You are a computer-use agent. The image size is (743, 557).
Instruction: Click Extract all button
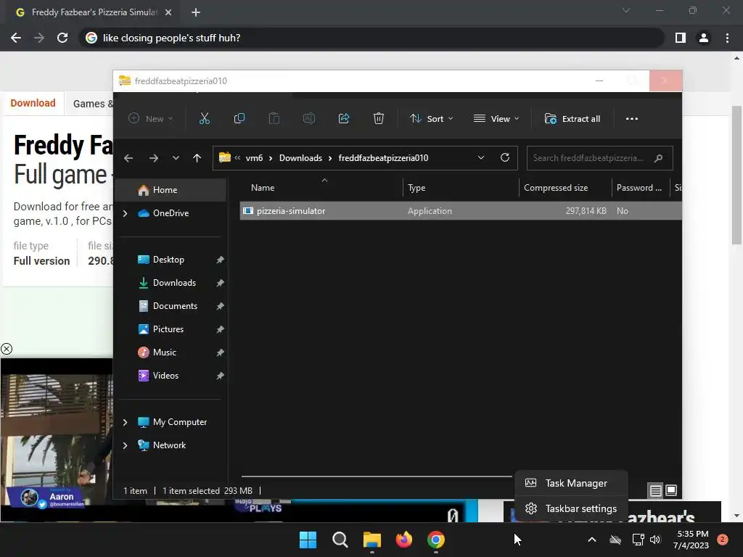[572, 118]
